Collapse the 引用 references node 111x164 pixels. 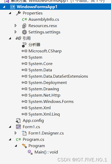pyautogui.click(x=10, y=38)
